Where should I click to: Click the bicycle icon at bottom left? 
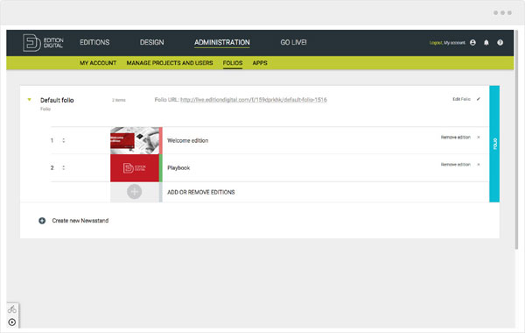[x=12, y=309]
